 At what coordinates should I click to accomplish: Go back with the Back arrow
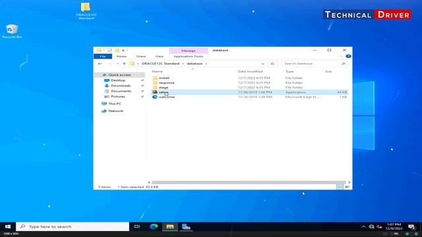click(x=100, y=64)
